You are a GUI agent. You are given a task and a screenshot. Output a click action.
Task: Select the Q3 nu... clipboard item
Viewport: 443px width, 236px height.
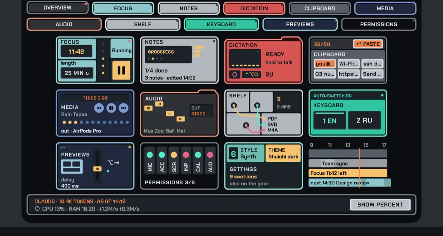pyautogui.click(x=325, y=74)
